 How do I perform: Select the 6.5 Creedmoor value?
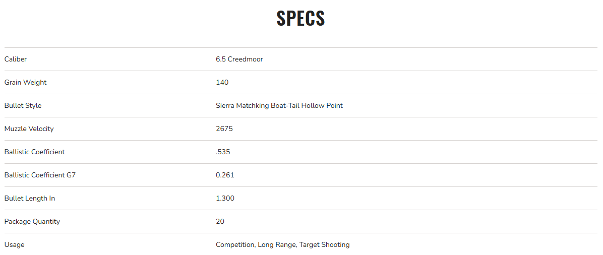[x=239, y=59]
